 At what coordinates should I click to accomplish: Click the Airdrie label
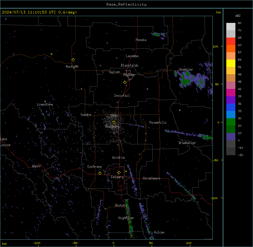tap(119, 158)
